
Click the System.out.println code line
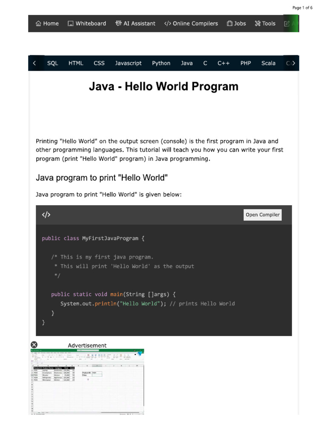coord(148,304)
